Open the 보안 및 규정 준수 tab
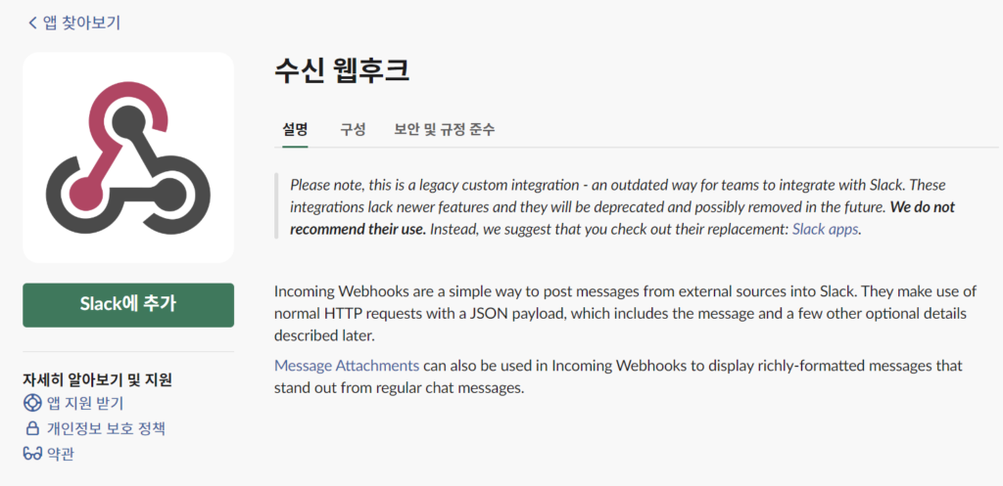Screen dimensions: 1003x486 (x=445, y=130)
